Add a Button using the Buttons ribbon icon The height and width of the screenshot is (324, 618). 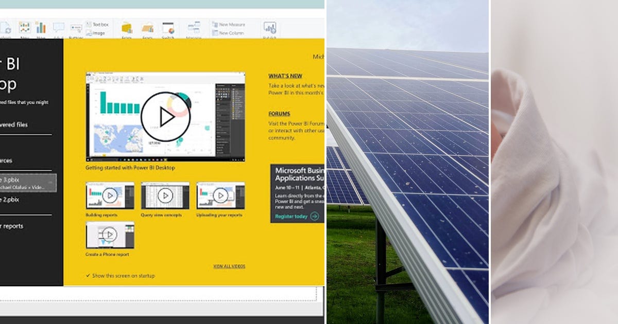[76, 28]
